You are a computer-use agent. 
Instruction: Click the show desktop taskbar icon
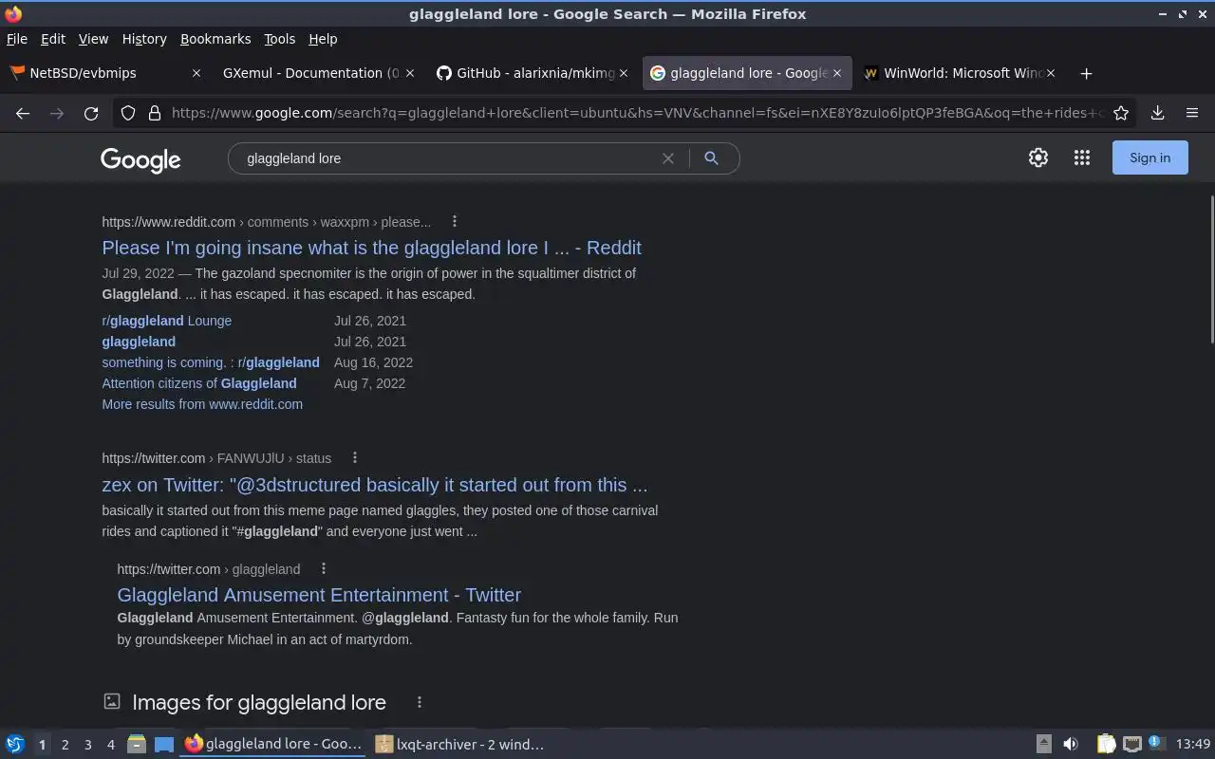[x=164, y=744]
